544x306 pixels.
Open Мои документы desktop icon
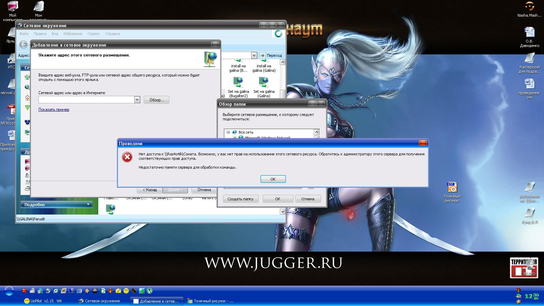coord(38,11)
